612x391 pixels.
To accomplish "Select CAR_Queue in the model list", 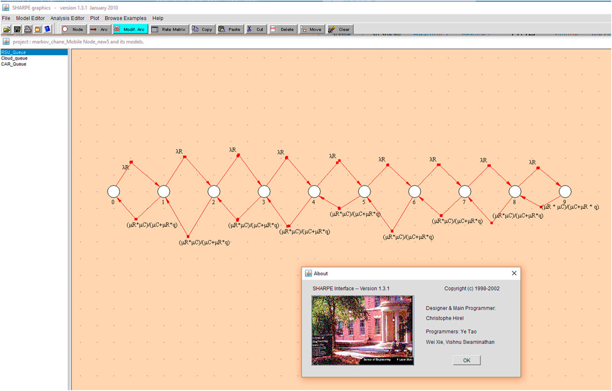I will coord(14,64).
